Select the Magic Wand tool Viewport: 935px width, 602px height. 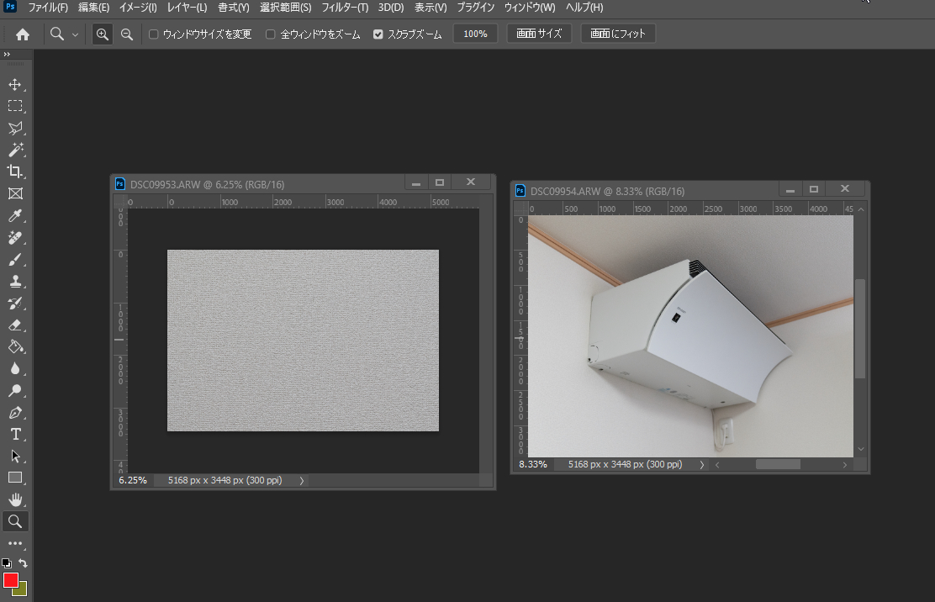coord(15,150)
